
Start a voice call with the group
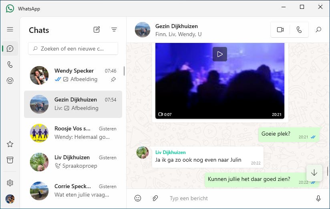[299, 30]
